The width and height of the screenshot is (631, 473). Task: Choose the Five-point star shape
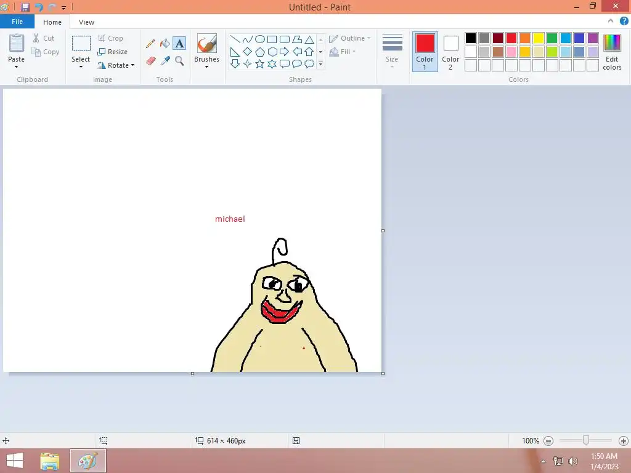click(260, 63)
